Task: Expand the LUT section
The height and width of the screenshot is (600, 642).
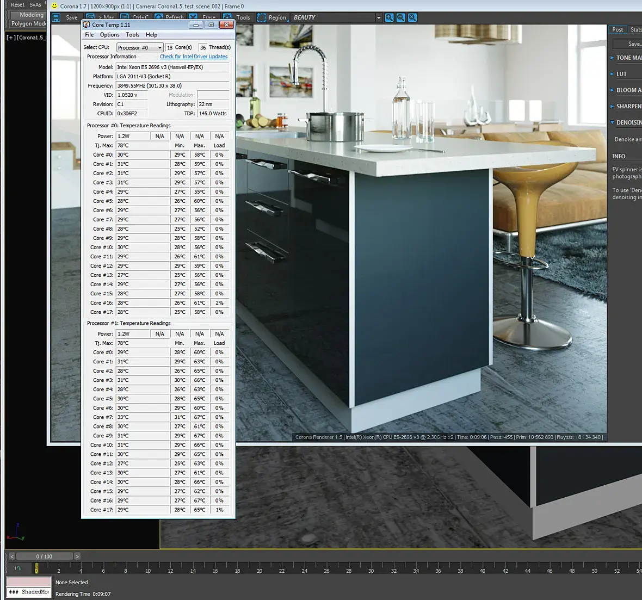Action: point(621,74)
